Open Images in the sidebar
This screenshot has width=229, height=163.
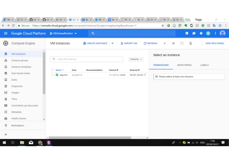click(21, 92)
